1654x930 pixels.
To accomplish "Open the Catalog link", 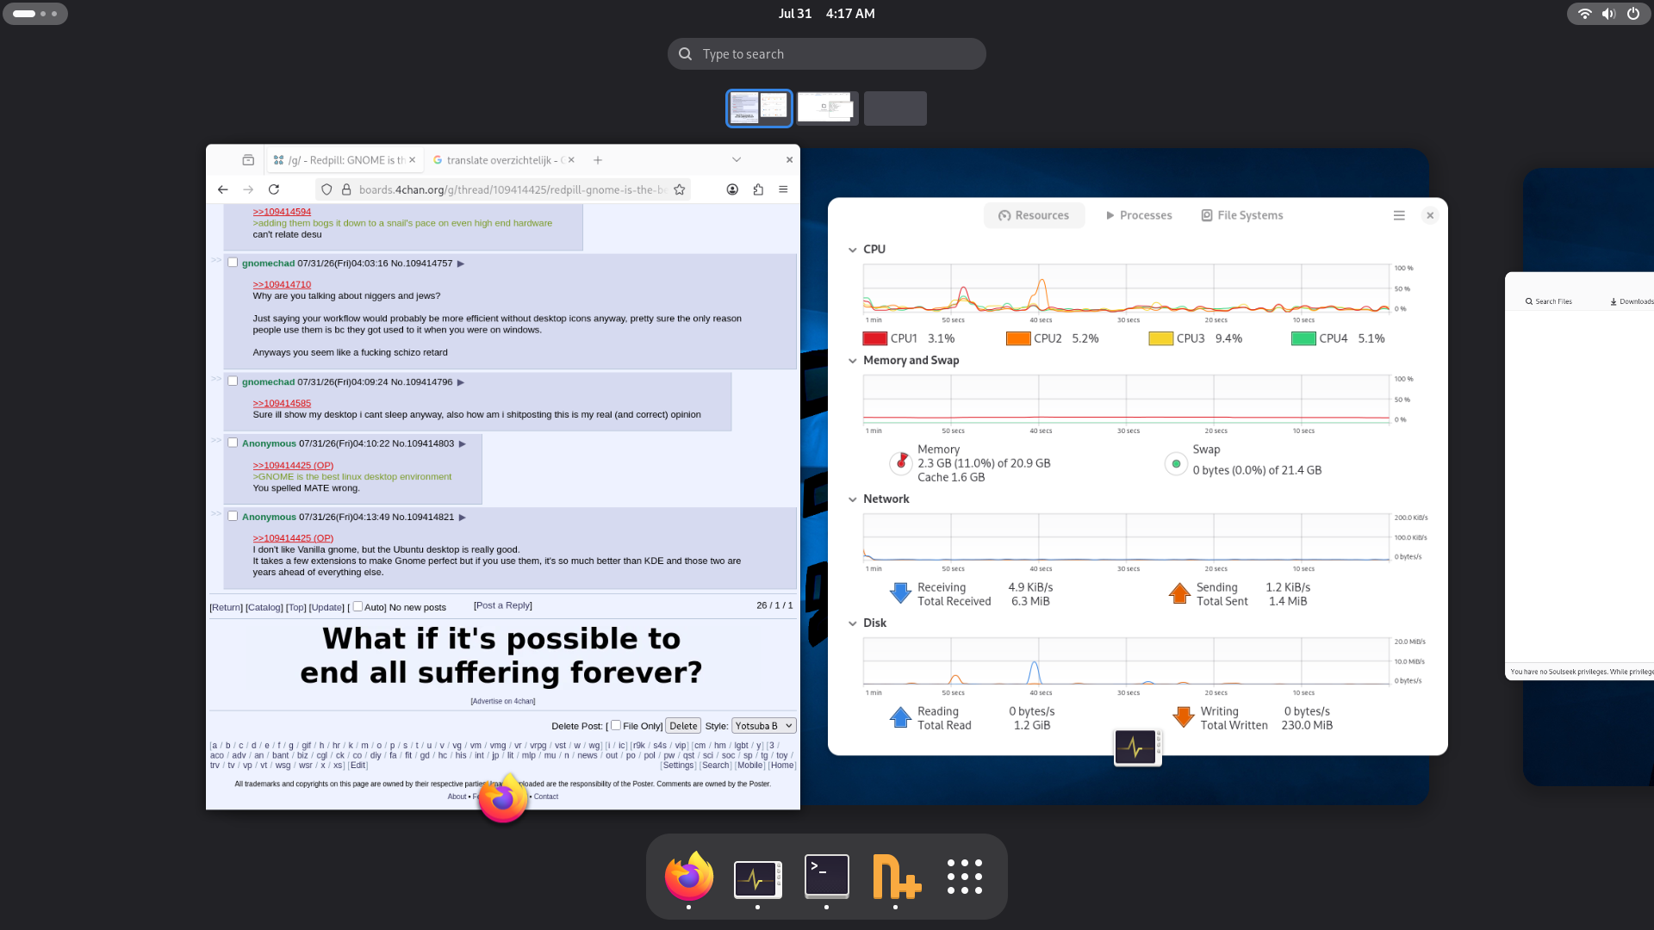I will point(264,607).
